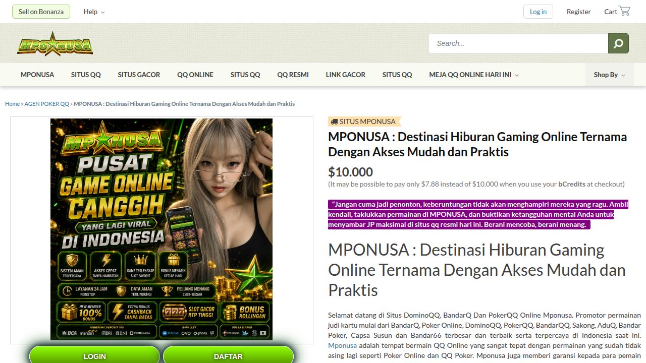Click the SITUS MPONUSA badge label
This screenshot has width=646, height=363.
pyautogui.click(x=364, y=122)
